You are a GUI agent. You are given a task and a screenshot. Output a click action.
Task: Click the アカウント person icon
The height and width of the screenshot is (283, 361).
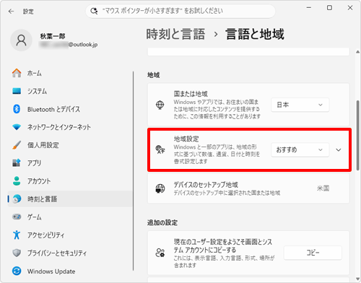(17, 181)
